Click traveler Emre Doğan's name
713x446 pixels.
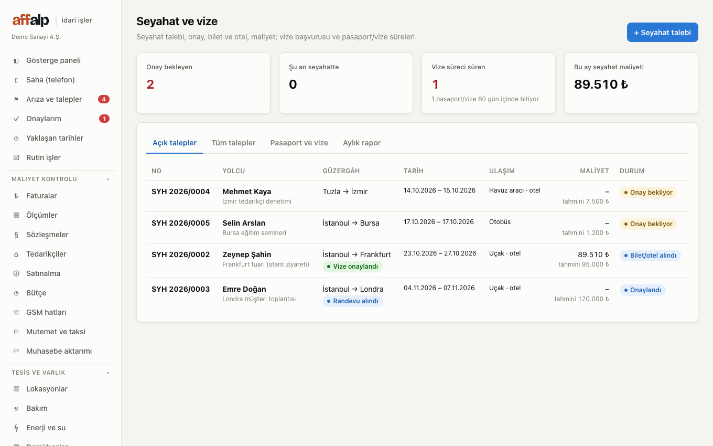[x=244, y=289]
